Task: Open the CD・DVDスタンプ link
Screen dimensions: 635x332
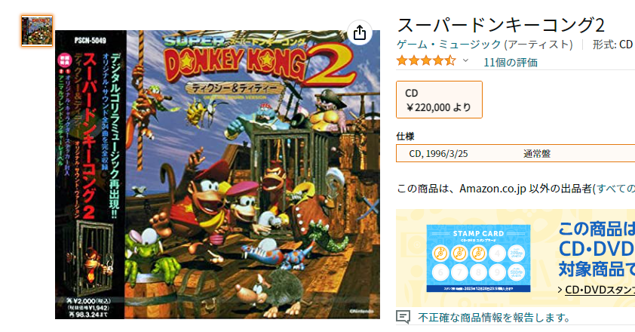Action: tap(600, 290)
